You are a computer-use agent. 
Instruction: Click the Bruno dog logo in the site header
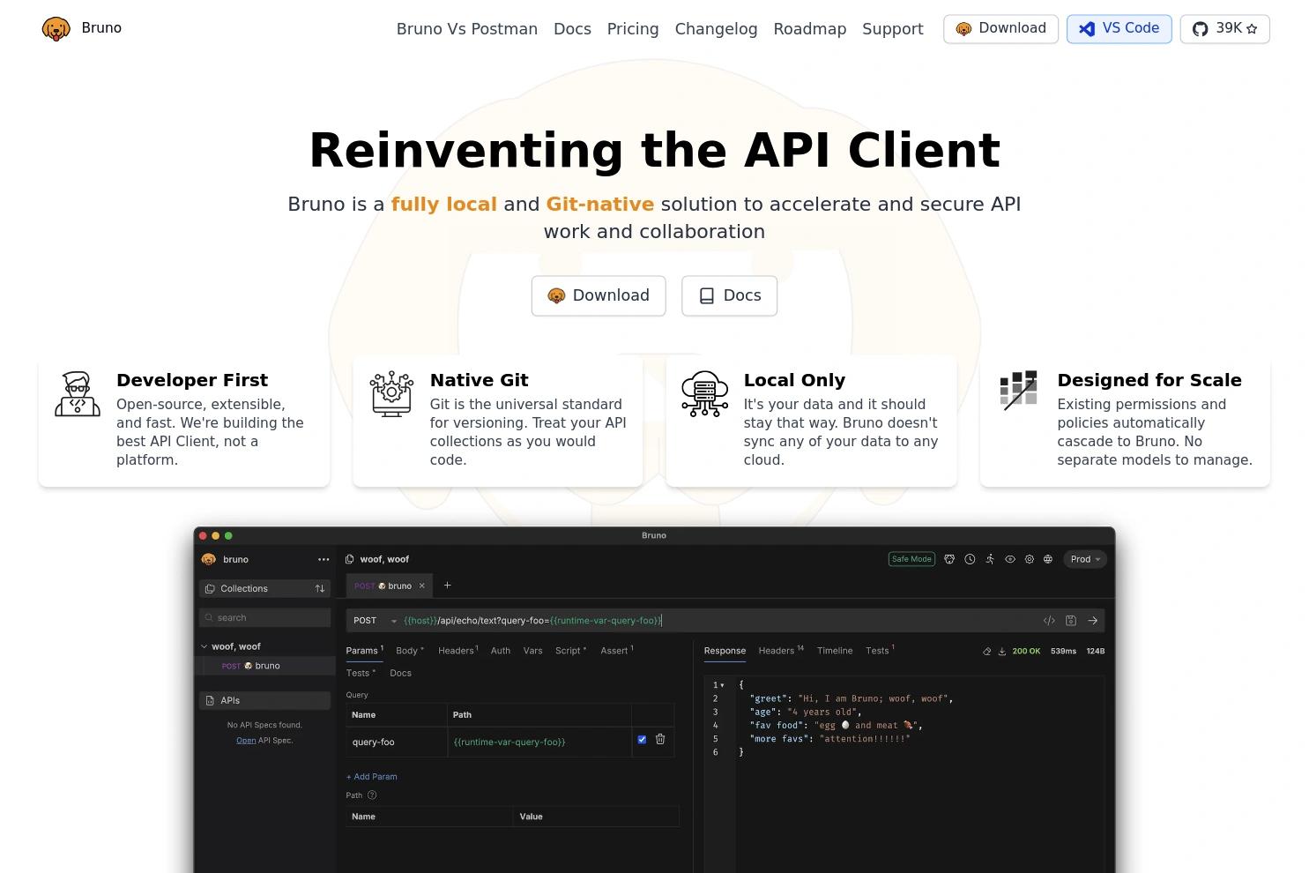pos(56,29)
